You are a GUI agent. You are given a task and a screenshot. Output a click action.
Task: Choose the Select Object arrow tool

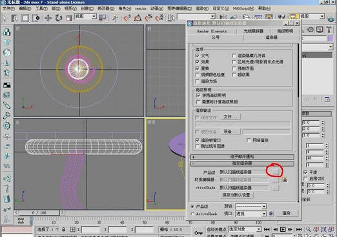[5, 18]
